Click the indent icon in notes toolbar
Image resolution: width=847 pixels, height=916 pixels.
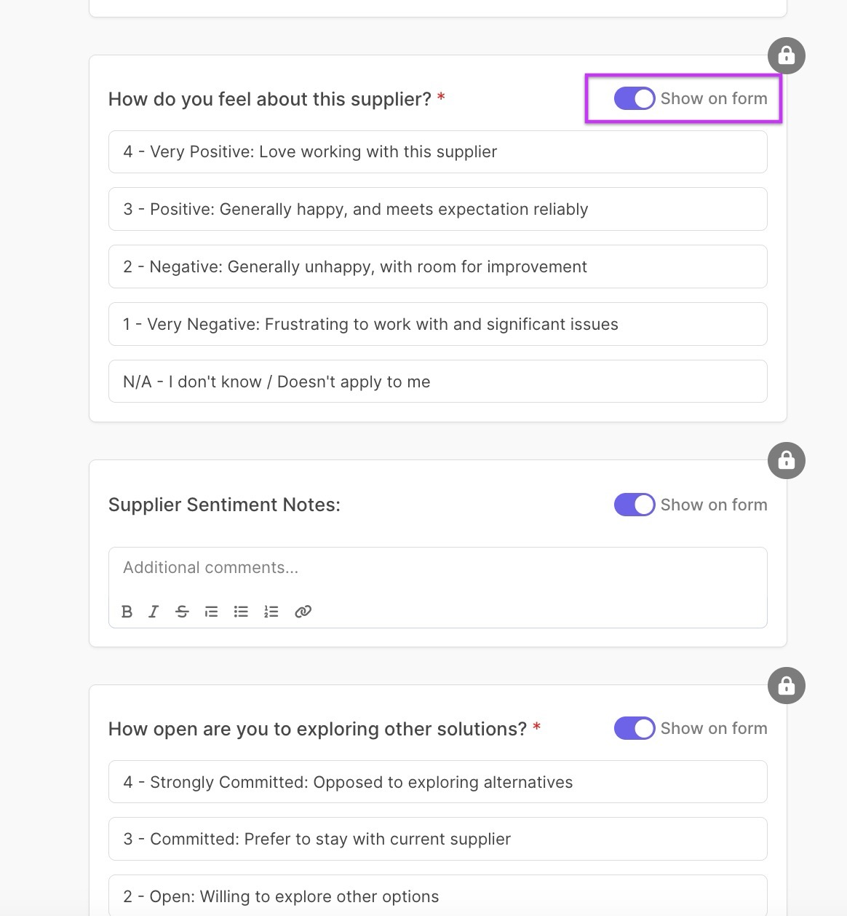[211, 612]
